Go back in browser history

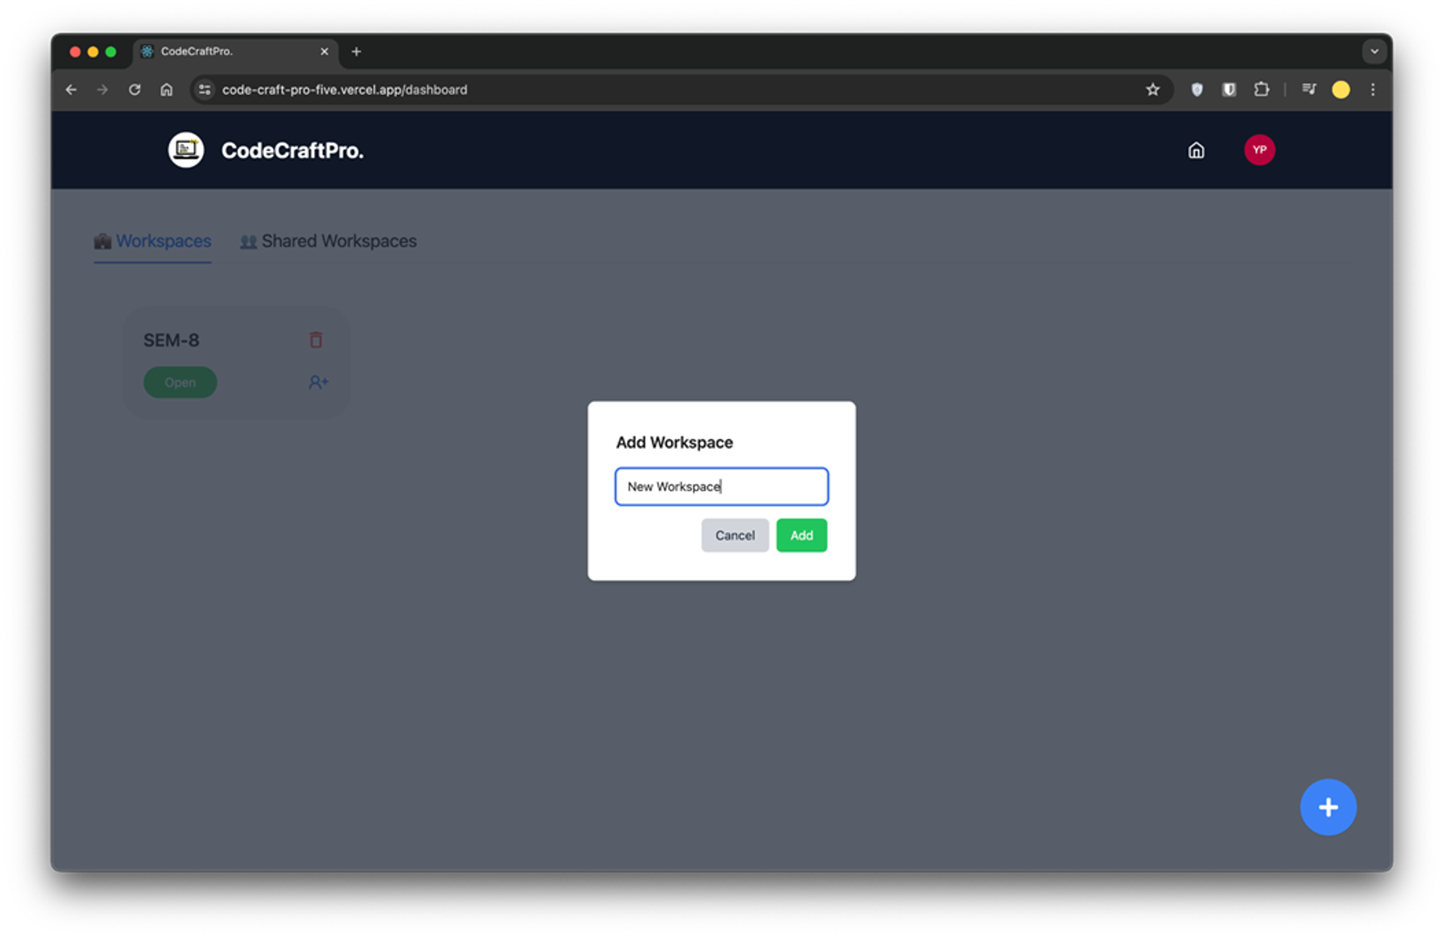point(72,90)
